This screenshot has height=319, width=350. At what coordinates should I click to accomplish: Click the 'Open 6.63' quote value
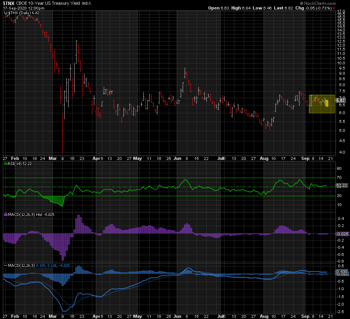click(x=219, y=8)
